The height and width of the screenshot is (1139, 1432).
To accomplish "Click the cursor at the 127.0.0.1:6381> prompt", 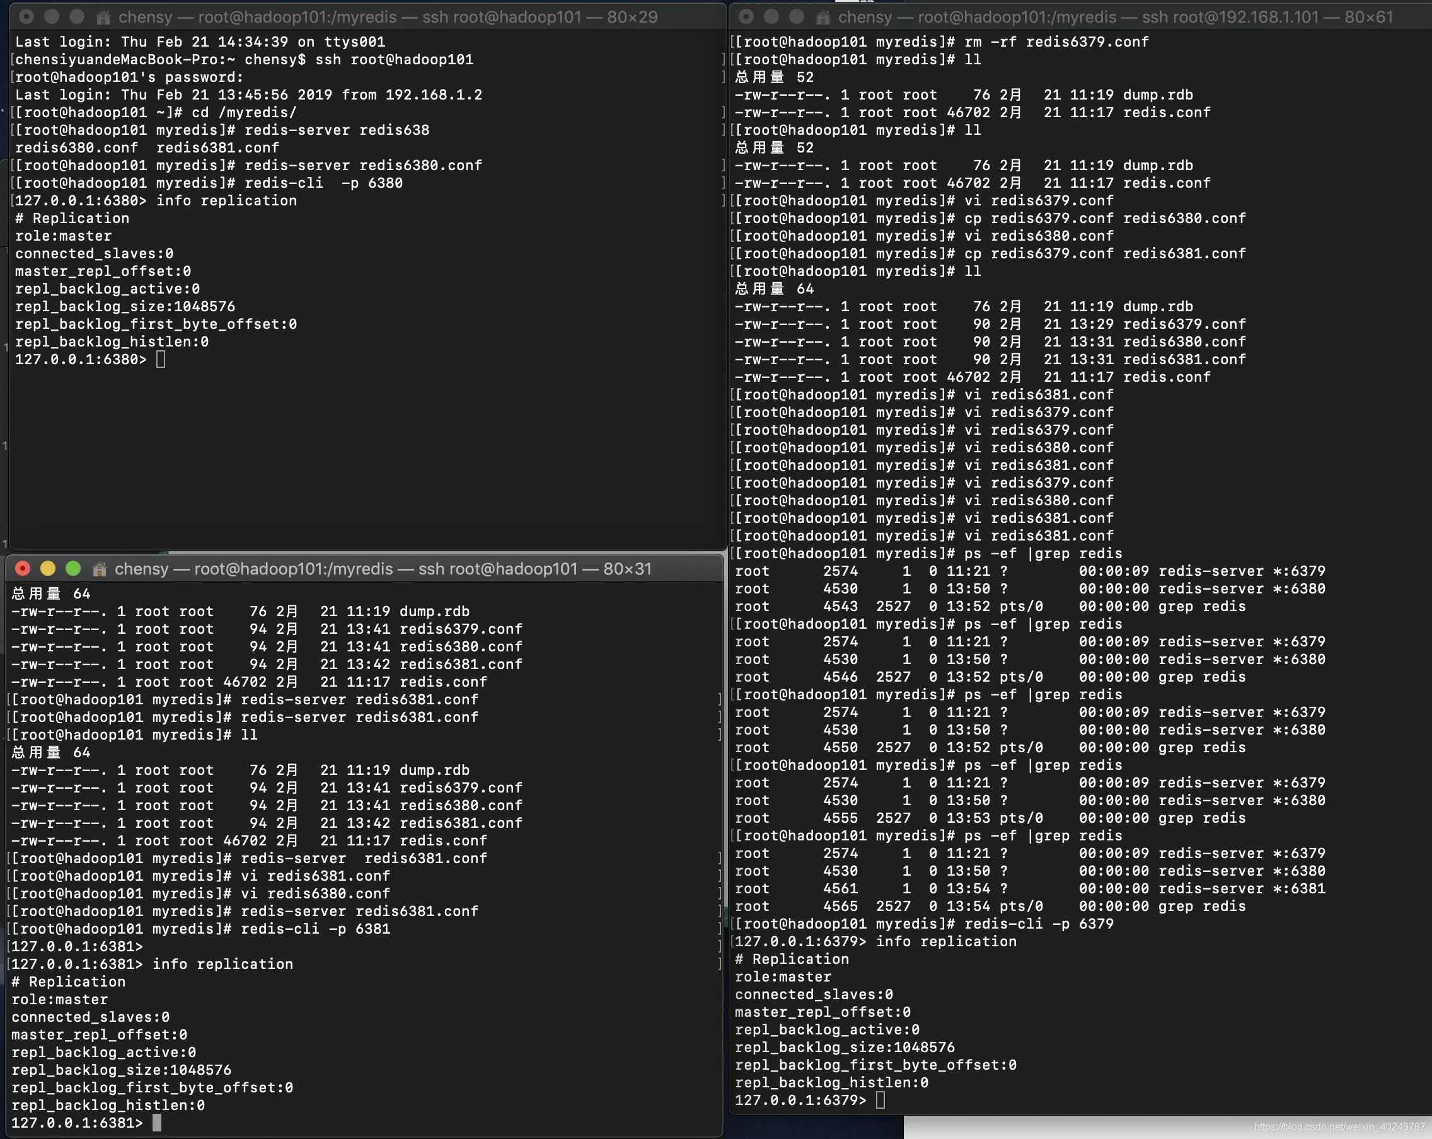I will 157,1123.
